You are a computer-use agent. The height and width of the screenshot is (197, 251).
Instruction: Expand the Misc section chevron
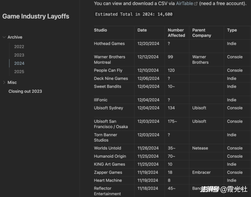click(x=4, y=82)
